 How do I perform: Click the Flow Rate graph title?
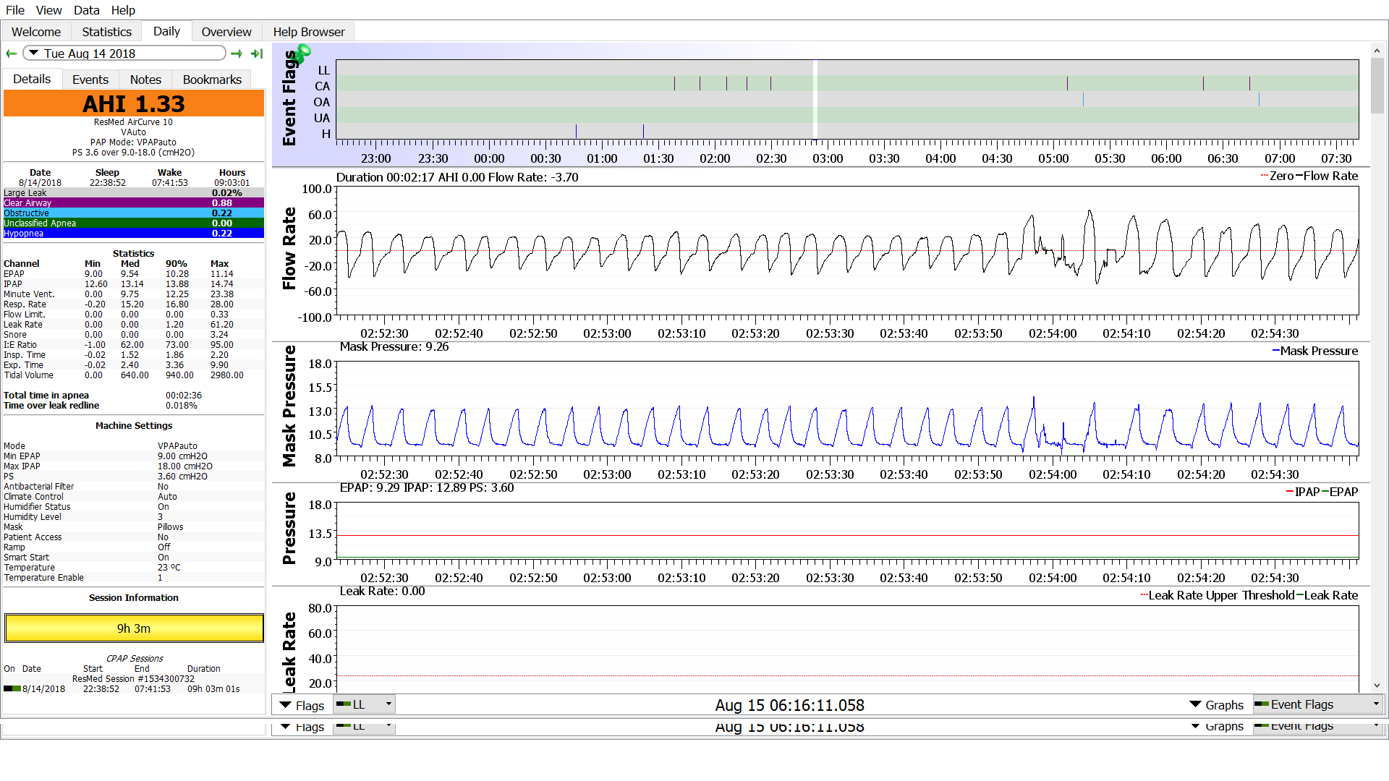289,249
